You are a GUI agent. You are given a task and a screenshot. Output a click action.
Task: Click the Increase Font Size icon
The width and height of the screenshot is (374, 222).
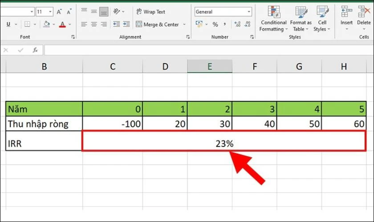pos(59,12)
